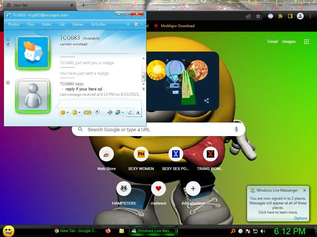
Task: Open the wink selector in Messenger
Action: (x=75, y=112)
